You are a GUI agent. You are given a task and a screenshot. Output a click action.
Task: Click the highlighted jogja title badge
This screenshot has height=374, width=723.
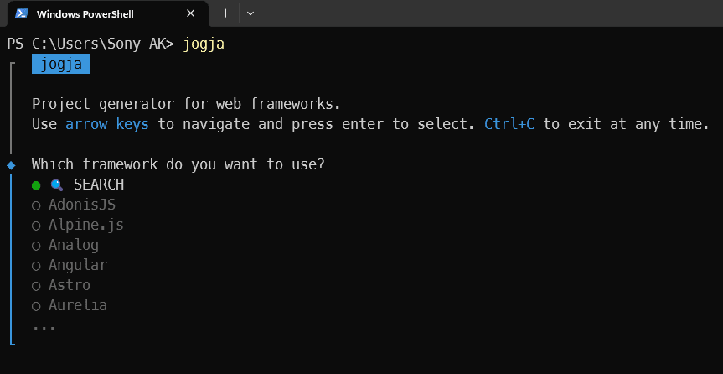(61, 65)
